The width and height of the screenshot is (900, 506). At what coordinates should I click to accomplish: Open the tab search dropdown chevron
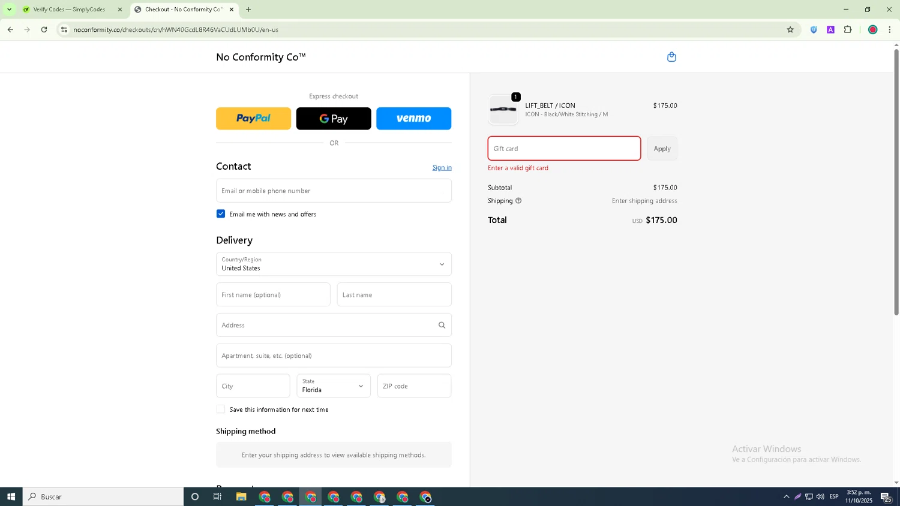[x=9, y=10]
